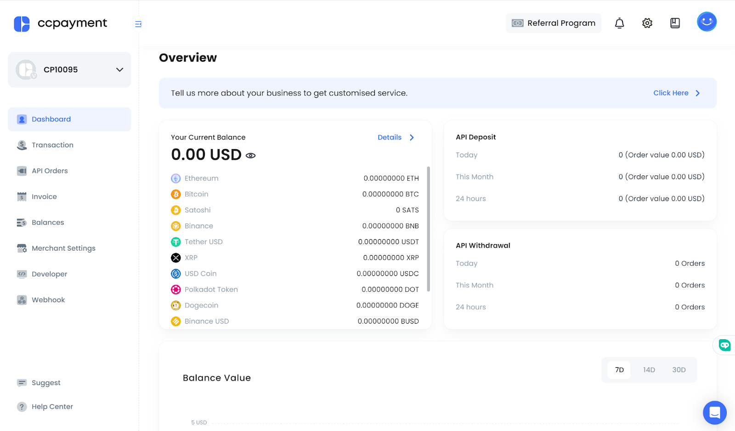Select the 30D balance range tab

pyautogui.click(x=679, y=370)
